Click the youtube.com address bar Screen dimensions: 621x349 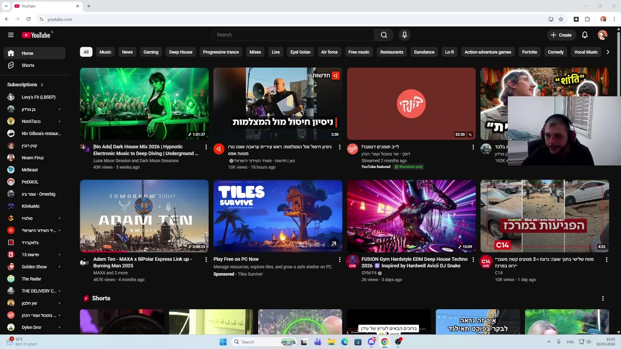coord(291,19)
